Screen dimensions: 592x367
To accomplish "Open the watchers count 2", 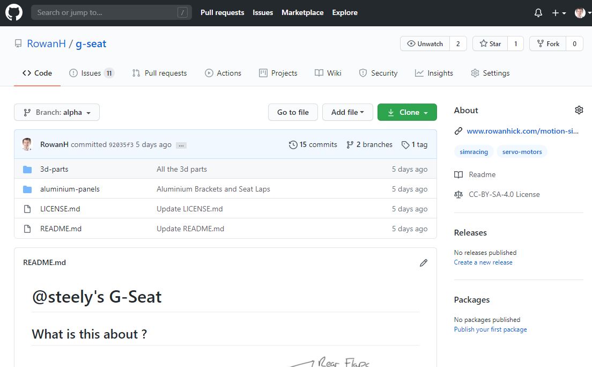I will [458, 44].
